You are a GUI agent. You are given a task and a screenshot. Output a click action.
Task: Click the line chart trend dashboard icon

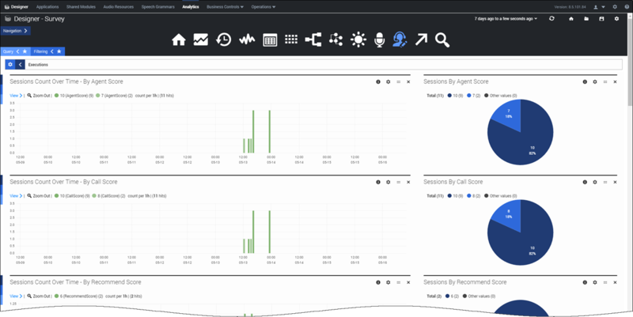[201, 40]
